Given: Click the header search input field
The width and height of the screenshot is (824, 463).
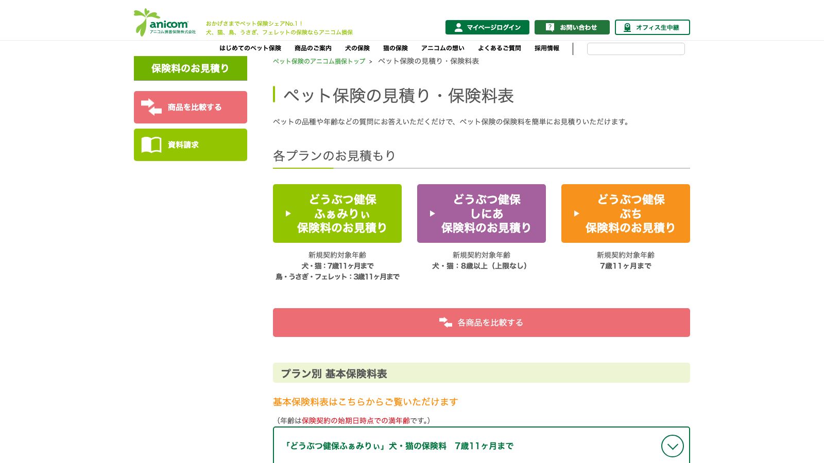Looking at the screenshot, I should (636, 49).
